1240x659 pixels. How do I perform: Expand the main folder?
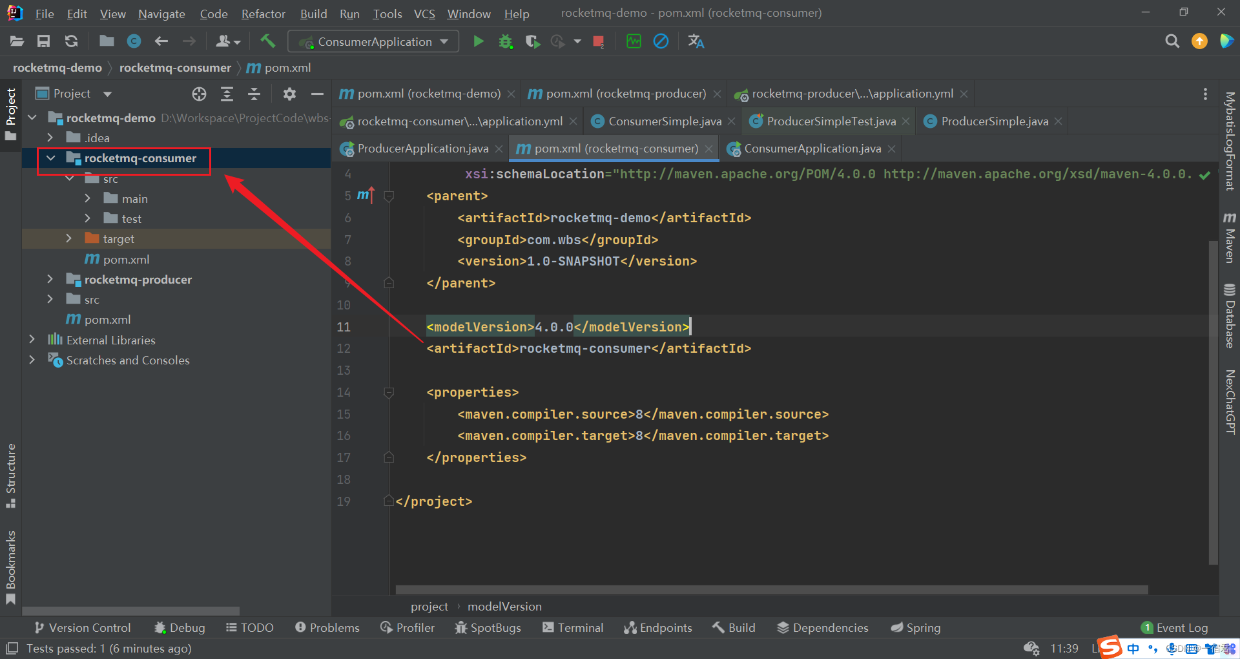point(88,198)
